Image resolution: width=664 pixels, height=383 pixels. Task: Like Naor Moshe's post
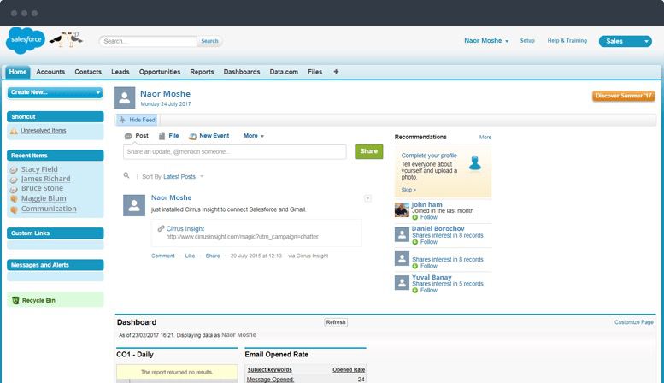tap(190, 256)
